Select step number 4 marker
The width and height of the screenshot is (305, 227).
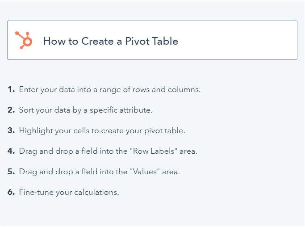click(x=11, y=151)
